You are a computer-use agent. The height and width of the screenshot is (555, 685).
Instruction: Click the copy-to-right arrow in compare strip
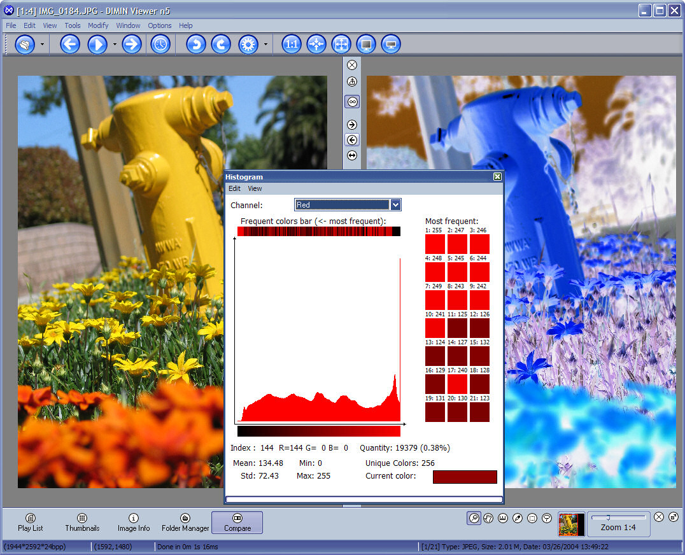[x=352, y=125]
